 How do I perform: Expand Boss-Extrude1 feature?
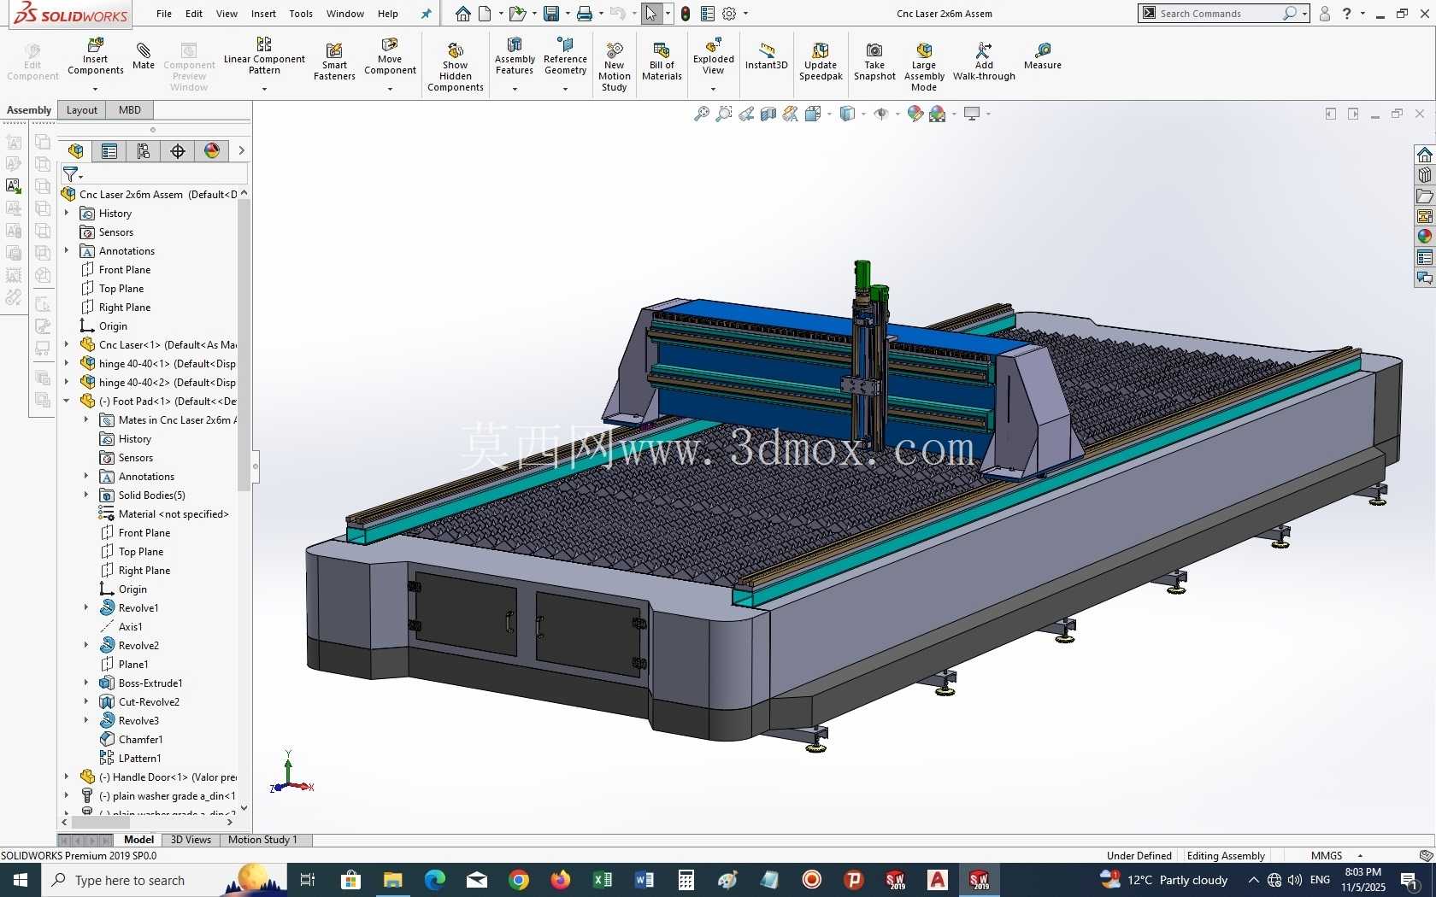(x=86, y=683)
